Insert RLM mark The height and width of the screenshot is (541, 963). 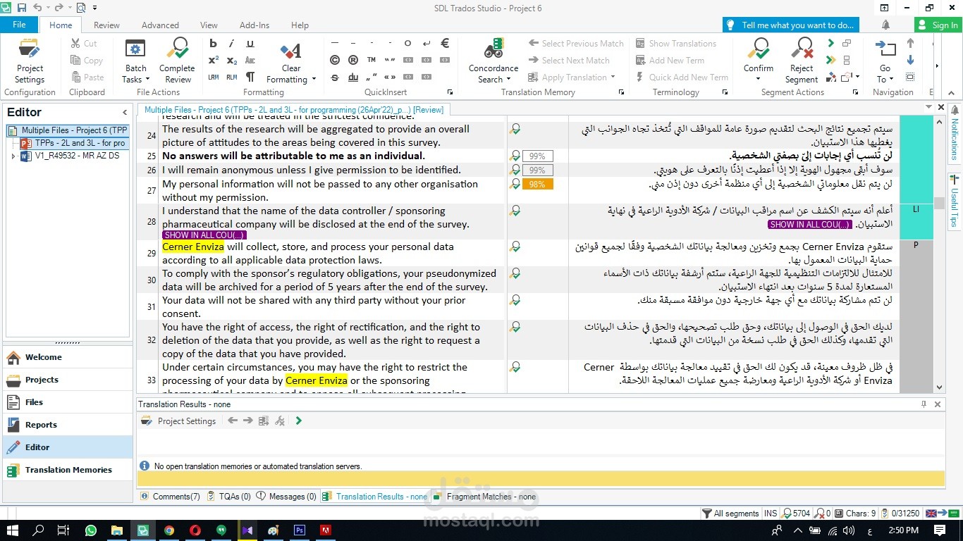[232, 77]
